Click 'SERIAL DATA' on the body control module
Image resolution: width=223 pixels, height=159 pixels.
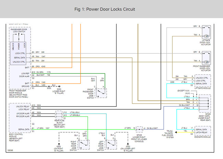point(24,129)
